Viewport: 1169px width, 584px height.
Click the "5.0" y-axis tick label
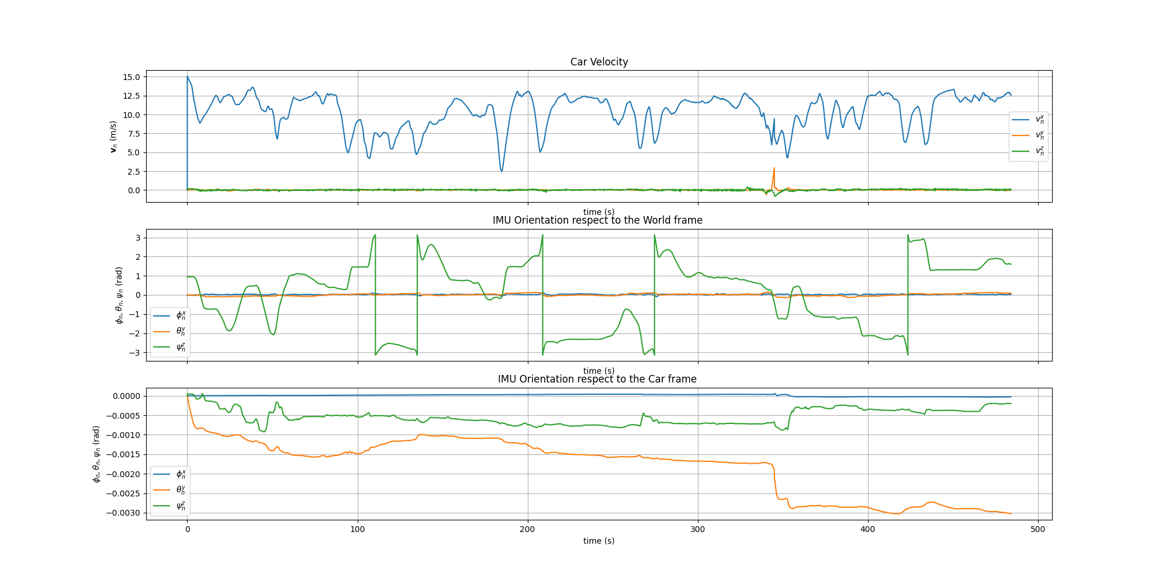pos(134,152)
